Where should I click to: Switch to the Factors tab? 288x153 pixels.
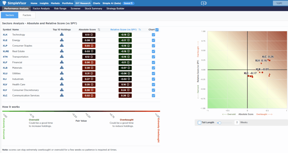pyautogui.click(x=27, y=15)
